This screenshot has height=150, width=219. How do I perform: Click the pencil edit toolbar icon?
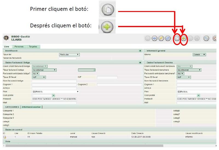161,39
